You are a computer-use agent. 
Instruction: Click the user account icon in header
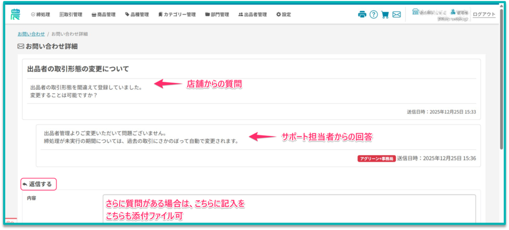pyautogui.click(x=453, y=11)
